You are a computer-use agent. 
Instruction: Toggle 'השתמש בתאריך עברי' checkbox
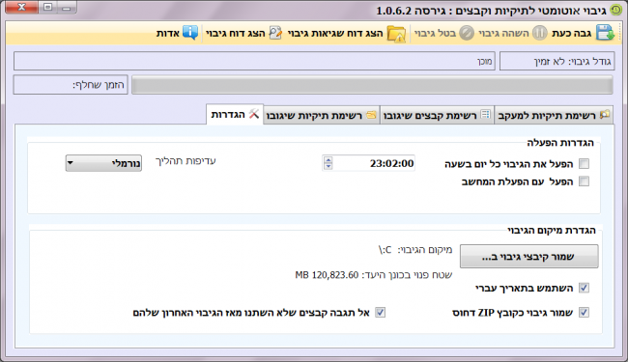584,288
